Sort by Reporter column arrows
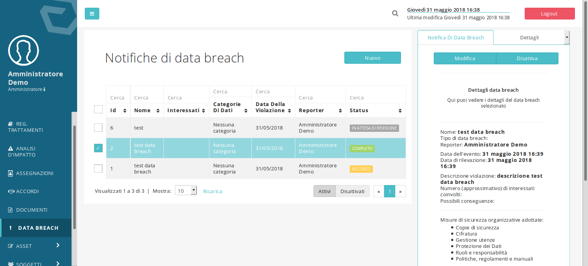The height and width of the screenshot is (266, 588). [x=340, y=111]
